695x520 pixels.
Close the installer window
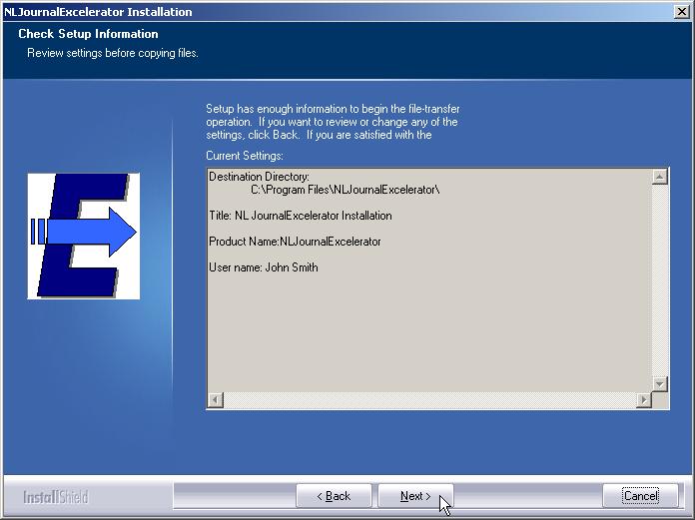[682, 12]
